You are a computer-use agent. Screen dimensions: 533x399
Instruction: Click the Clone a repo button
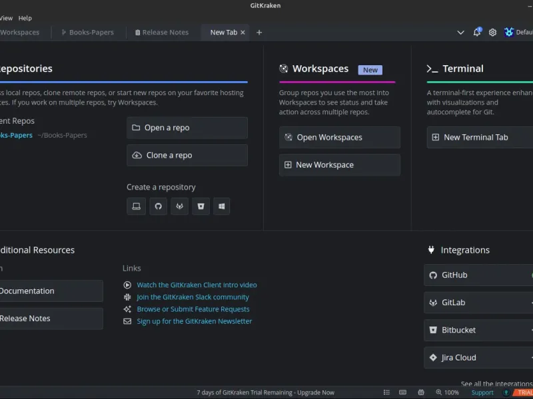point(187,156)
